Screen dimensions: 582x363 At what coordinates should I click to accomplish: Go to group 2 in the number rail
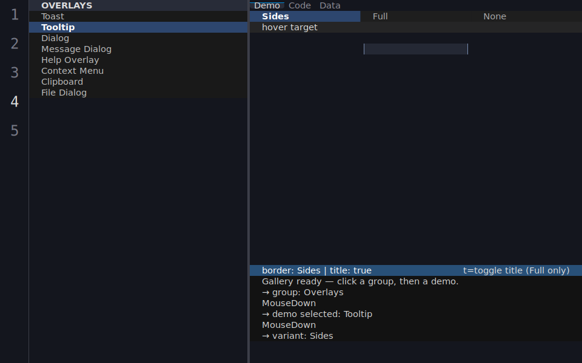coord(15,44)
